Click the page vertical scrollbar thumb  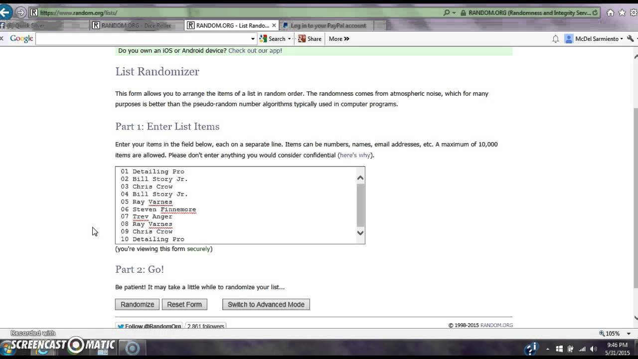tap(635, 197)
